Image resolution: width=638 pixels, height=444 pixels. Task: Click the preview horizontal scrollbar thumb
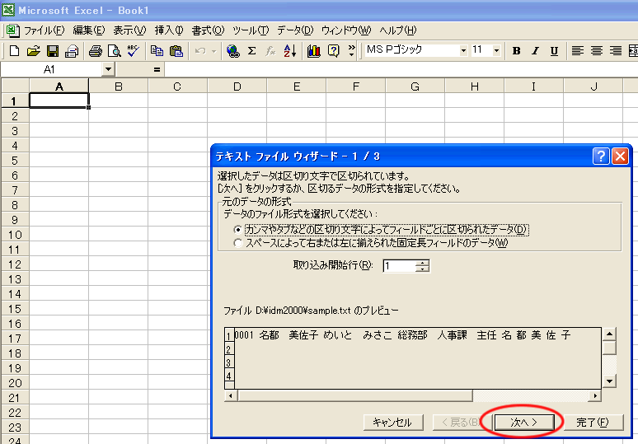pos(355,395)
